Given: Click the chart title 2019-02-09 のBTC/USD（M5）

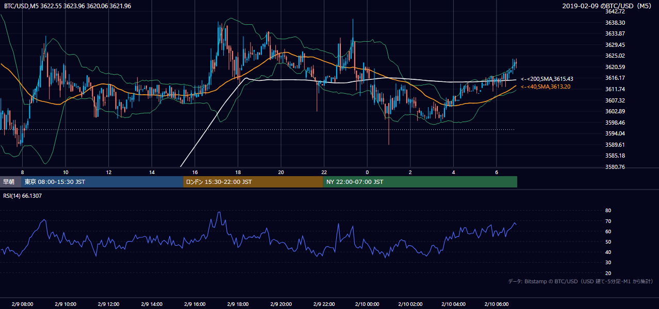Looking at the screenshot, I should pos(608,6).
